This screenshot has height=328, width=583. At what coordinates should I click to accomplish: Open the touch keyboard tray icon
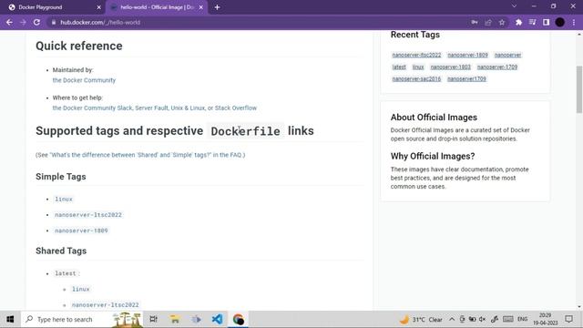508,320
